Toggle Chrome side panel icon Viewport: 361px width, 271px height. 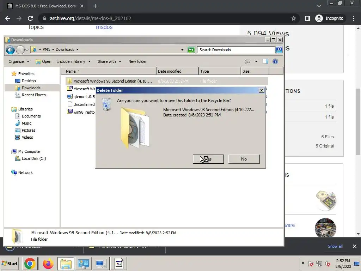[x=307, y=18]
